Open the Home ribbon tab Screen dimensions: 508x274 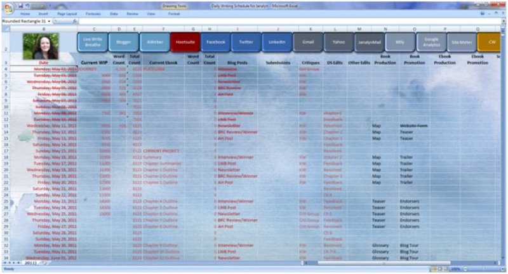pos(25,14)
